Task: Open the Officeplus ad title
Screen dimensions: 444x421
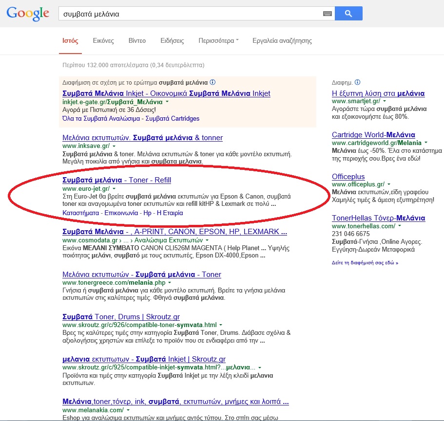Action: tap(348, 177)
